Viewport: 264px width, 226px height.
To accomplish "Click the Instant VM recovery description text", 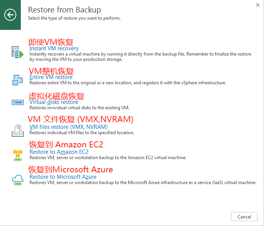I will (x=140, y=57).
